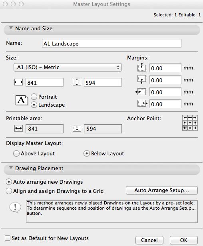Collapse the Drawing Placement section
203x246 pixels.
(x=11, y=168)
